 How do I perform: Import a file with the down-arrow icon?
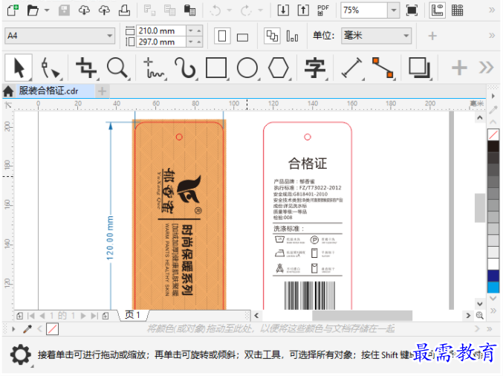pyautogui.click(x=283, y=10)
